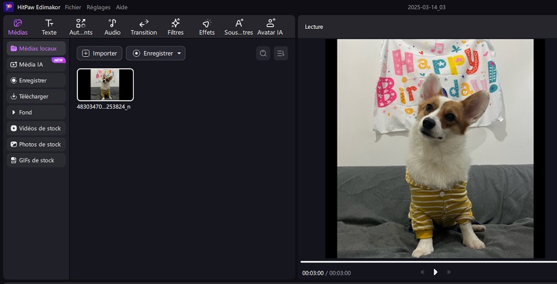557x284 pixels.
Task: Open GIFs de stock
Action: (x=36, y=160)
